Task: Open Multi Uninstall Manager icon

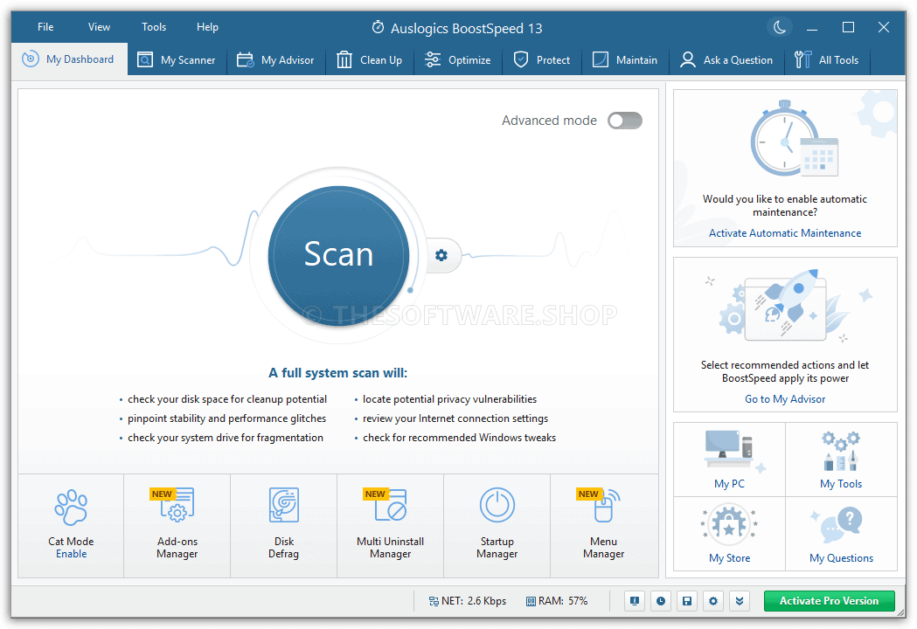Action: click(391, 505)
